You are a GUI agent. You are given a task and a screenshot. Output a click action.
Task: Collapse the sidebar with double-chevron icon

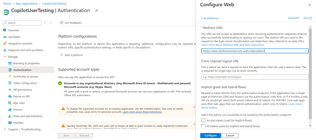point(51,23)
